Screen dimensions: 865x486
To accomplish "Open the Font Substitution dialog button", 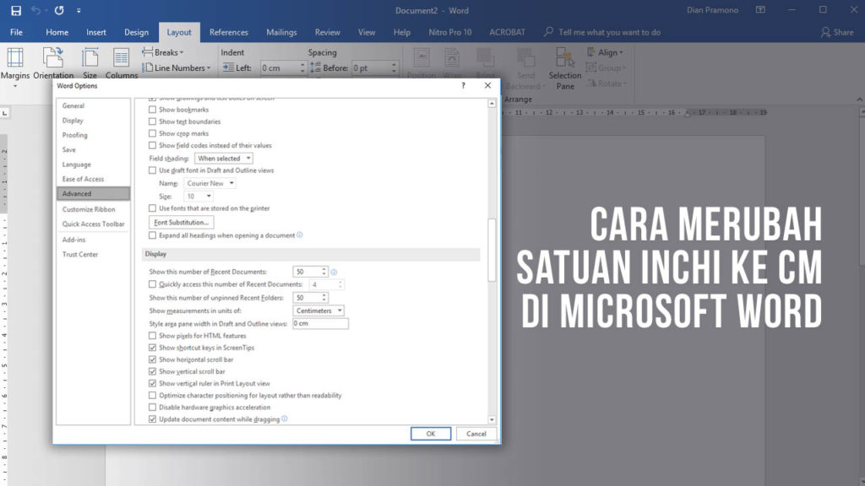I will pos(181,223).
